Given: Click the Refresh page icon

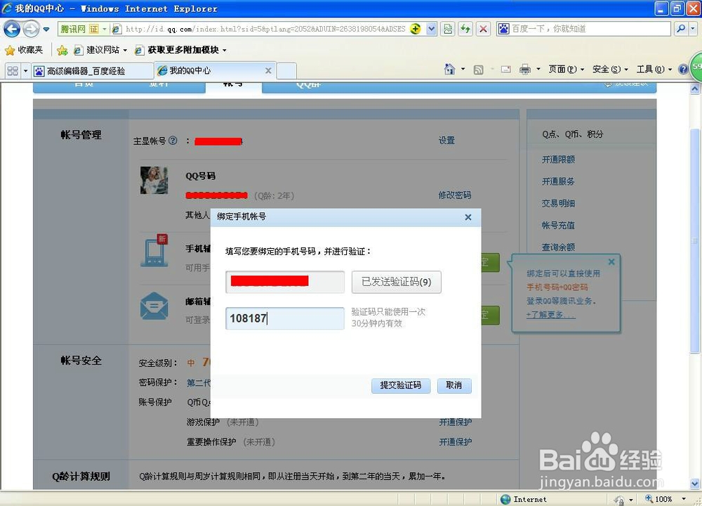Looking at the screenshot, I should (x=465, y=29).
